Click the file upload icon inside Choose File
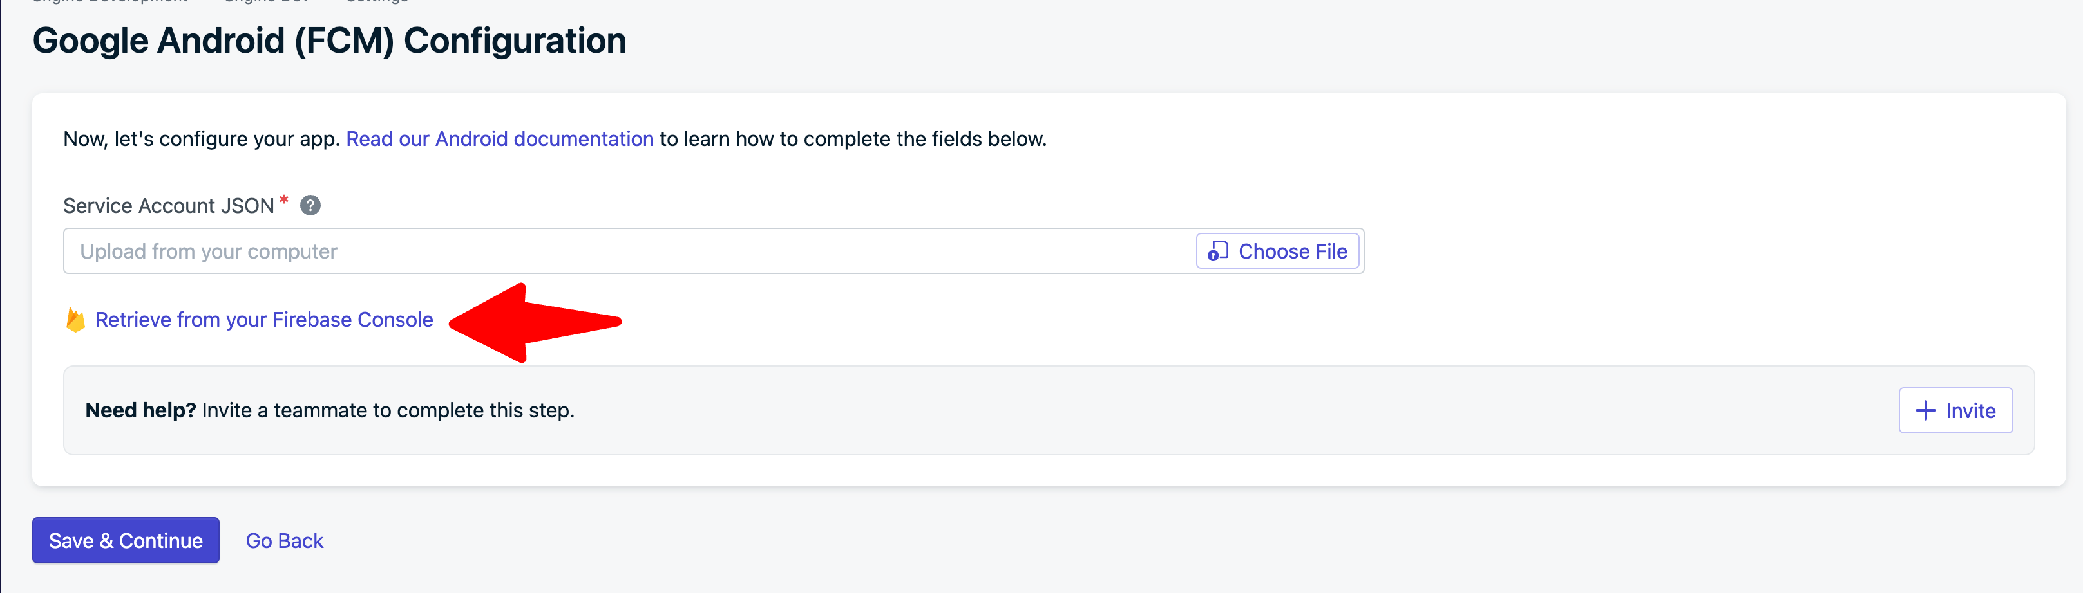The image size is (2083, 593). (1217, 251)
